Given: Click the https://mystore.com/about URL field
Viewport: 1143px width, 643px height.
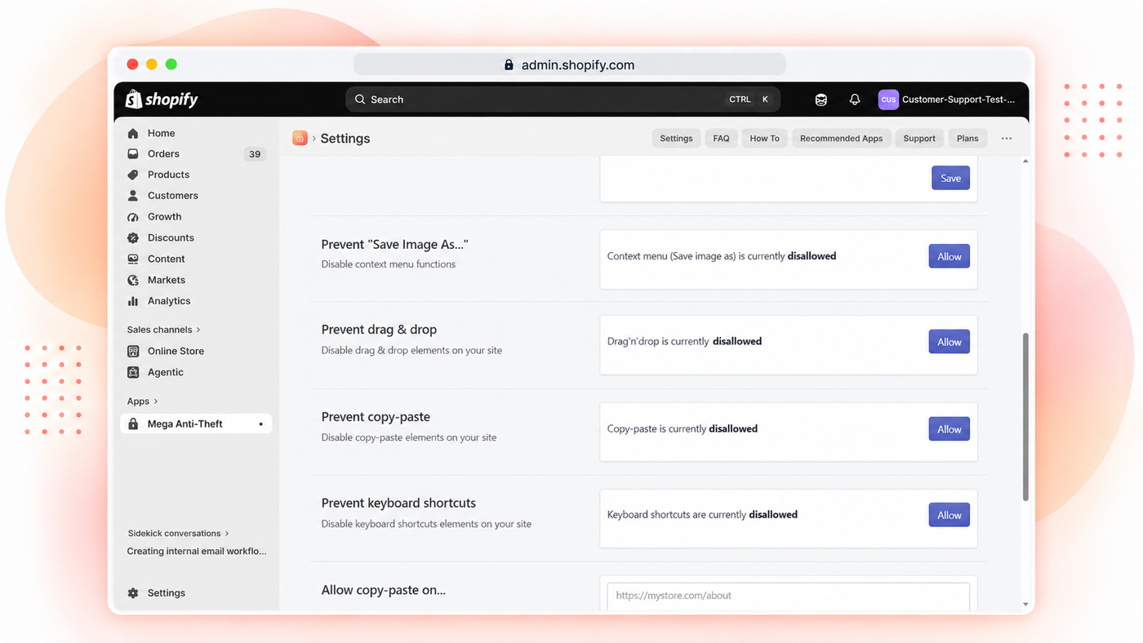Looking at the screenshot, I should coord(788,596).
